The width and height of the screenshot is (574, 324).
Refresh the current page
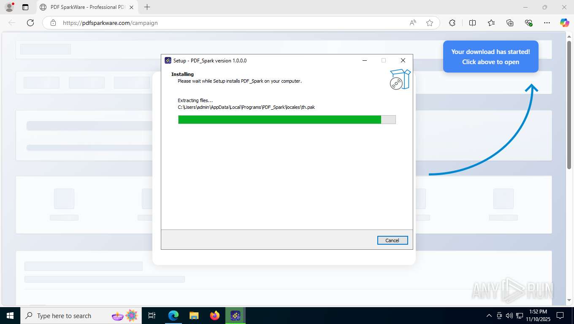[30, 23]
